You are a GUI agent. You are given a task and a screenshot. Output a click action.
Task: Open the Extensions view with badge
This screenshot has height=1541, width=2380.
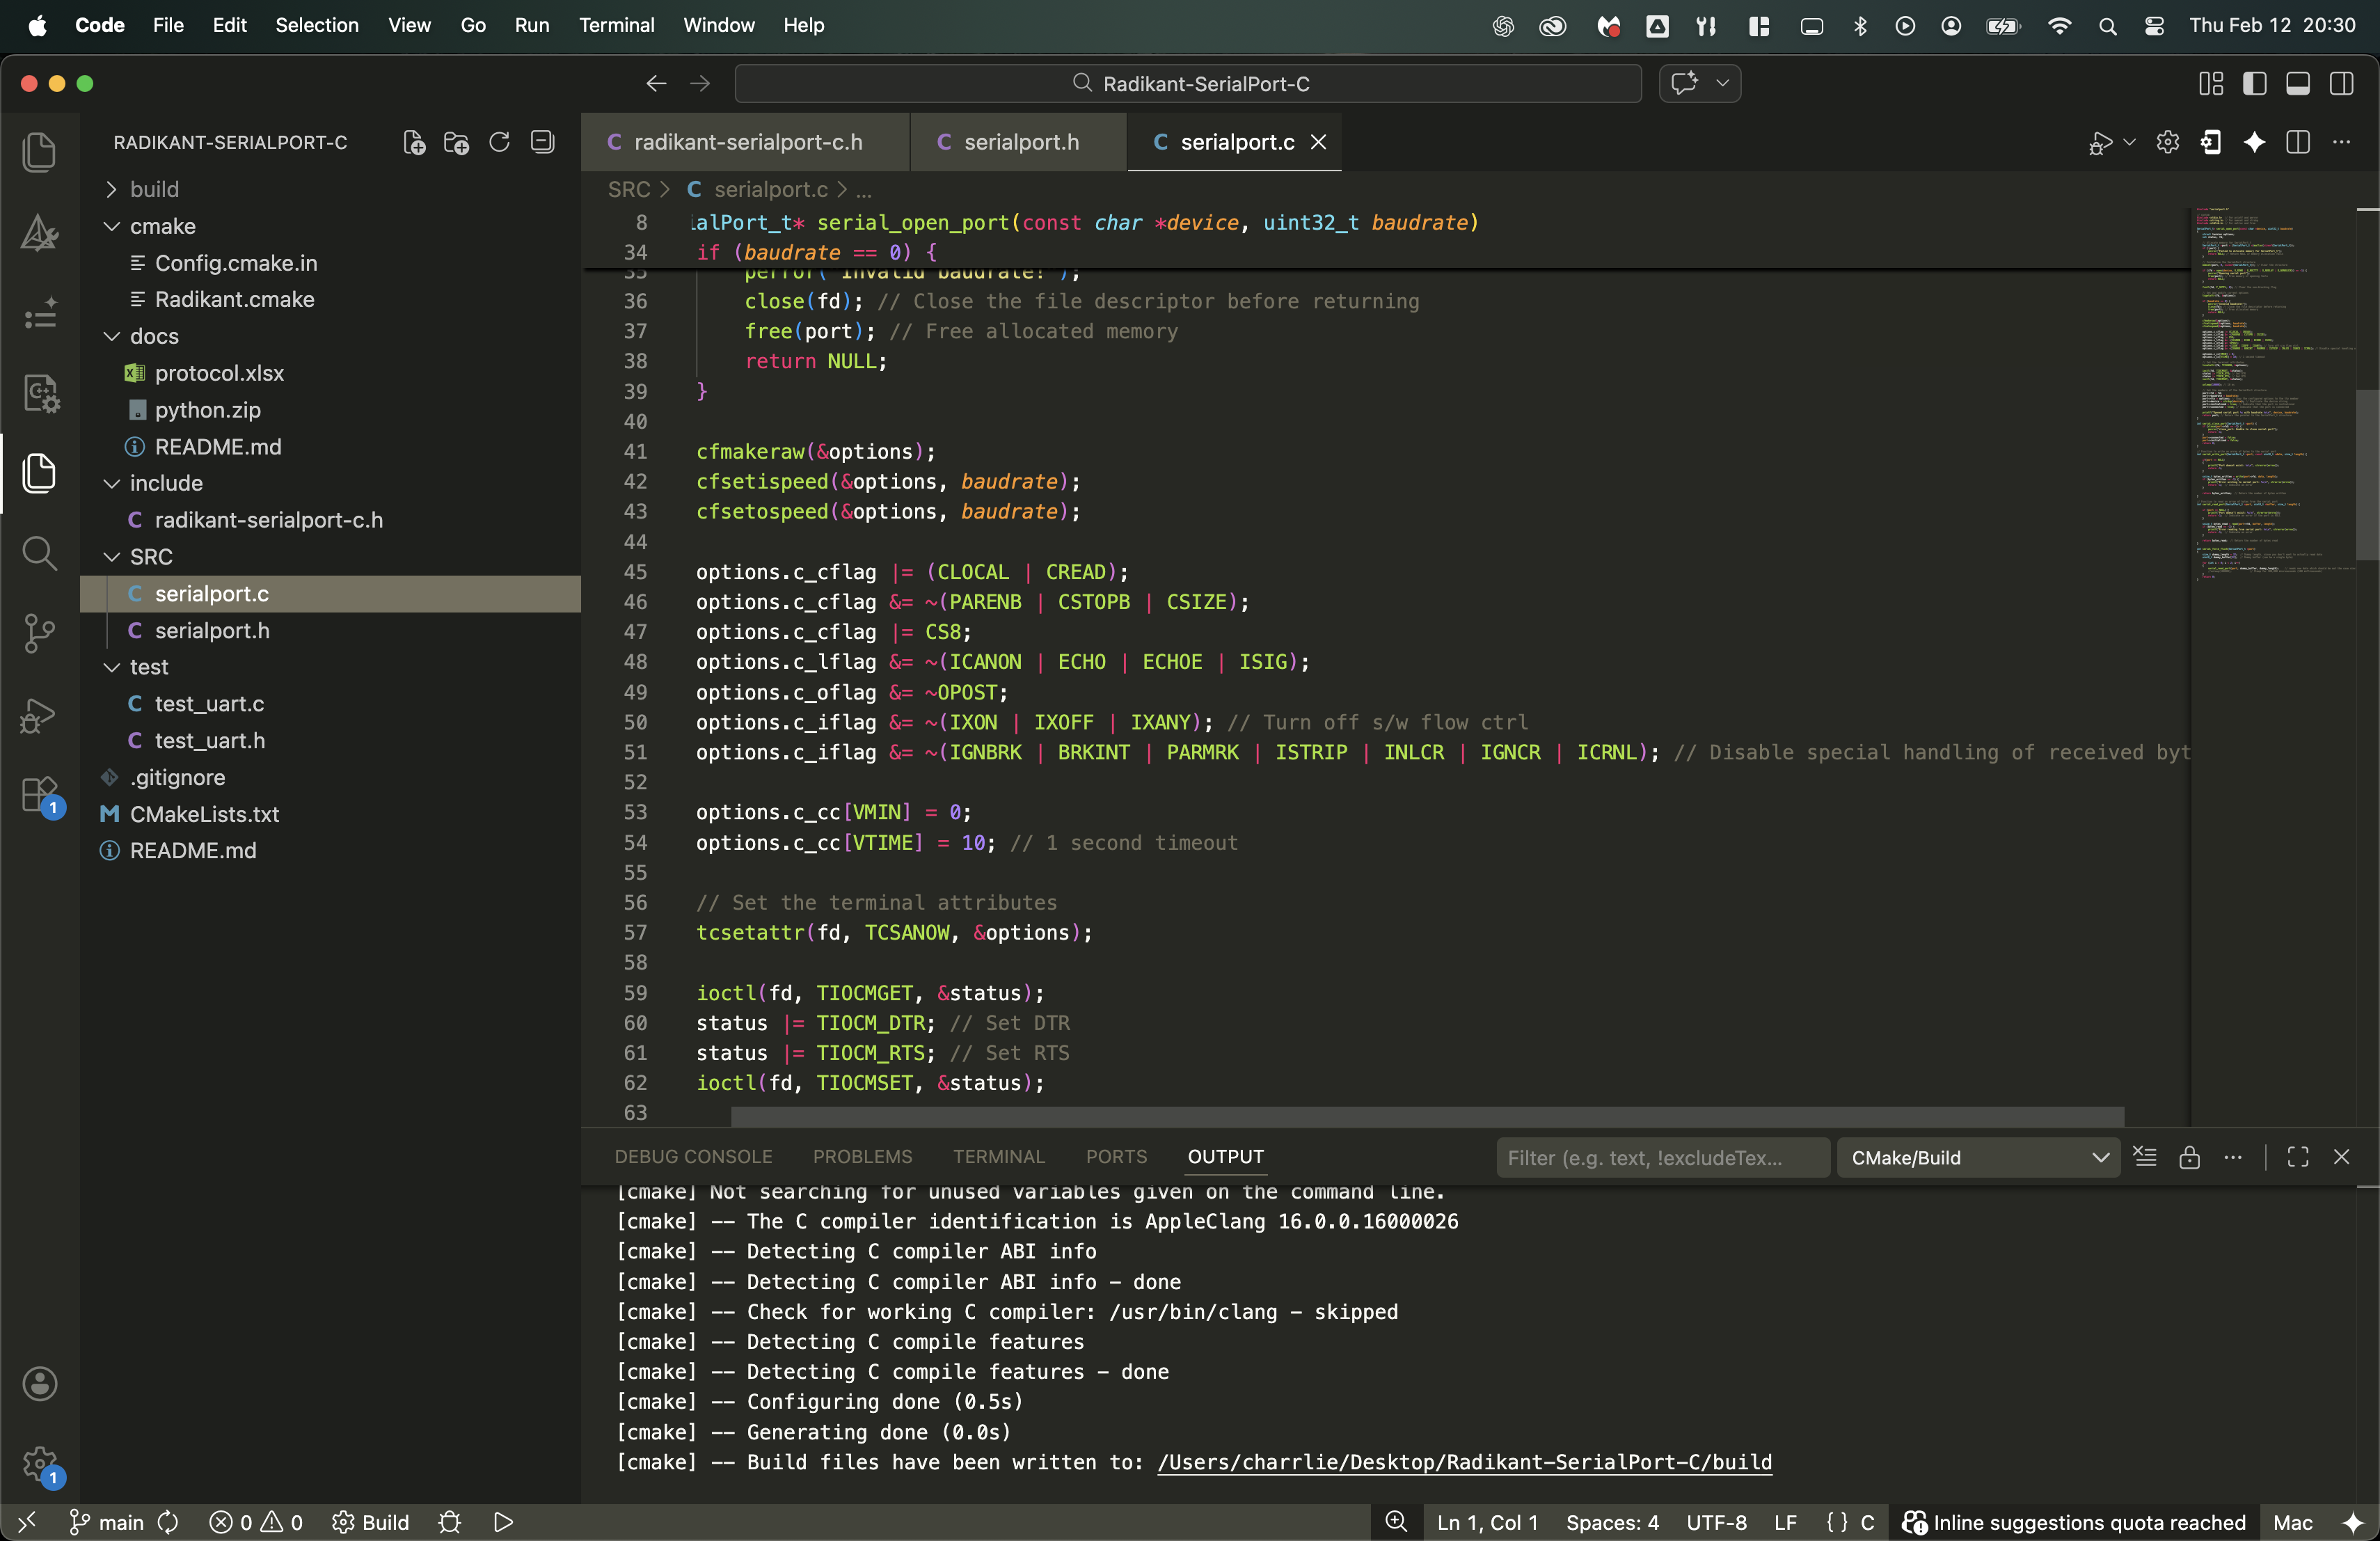[41, 797]
